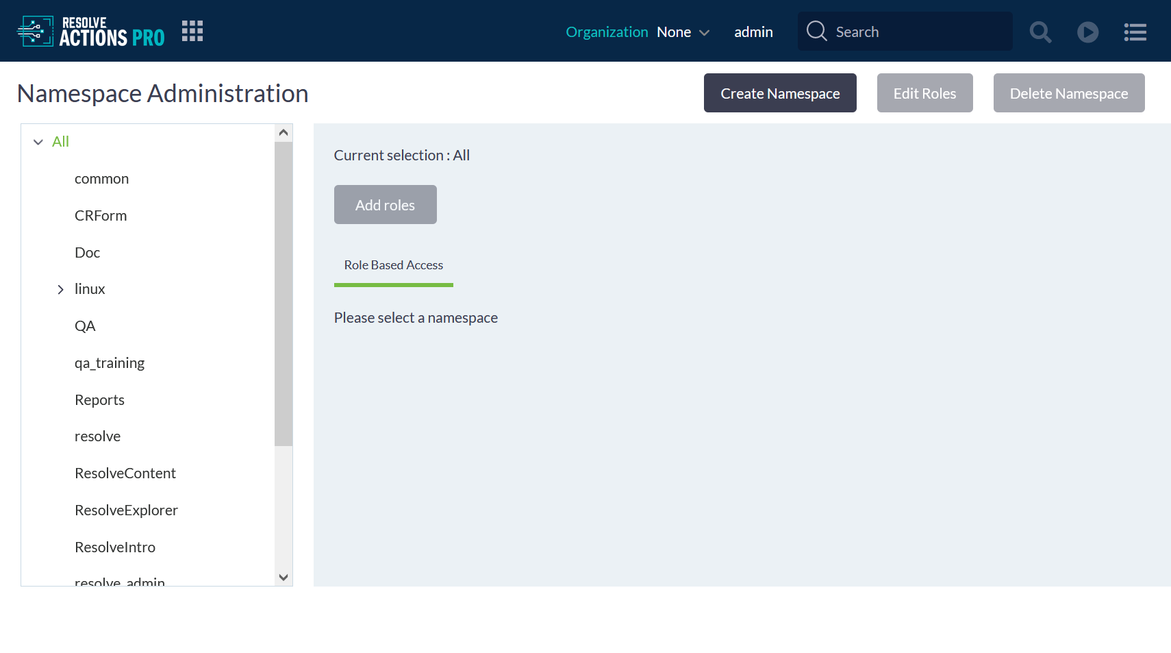Screen dimensions: 1171x653
Task: Click the magnifier icon inside search box
Action: tap(816, 31)
